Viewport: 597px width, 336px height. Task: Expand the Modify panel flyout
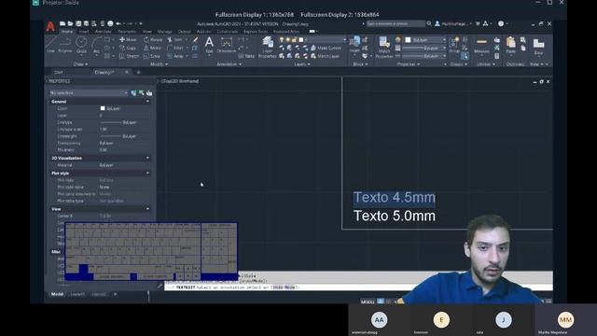pos(159,64)
